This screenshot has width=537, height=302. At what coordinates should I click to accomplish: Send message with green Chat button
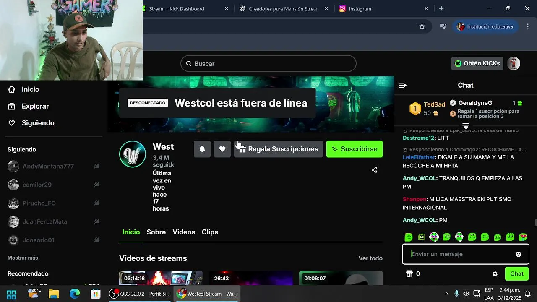(517, 274)
